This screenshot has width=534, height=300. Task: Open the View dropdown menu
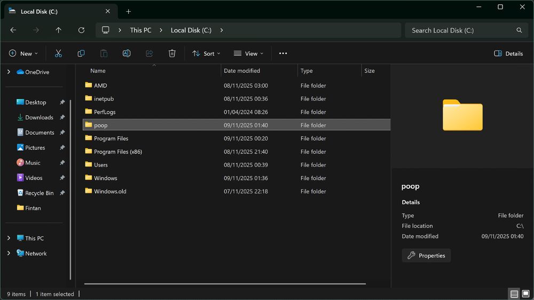coord(249,53)
